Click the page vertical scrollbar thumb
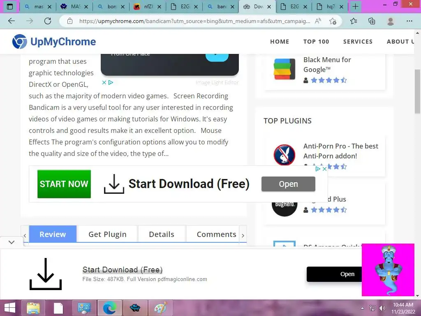The height and width of the screenshot is (316, 421). (417, 91)
